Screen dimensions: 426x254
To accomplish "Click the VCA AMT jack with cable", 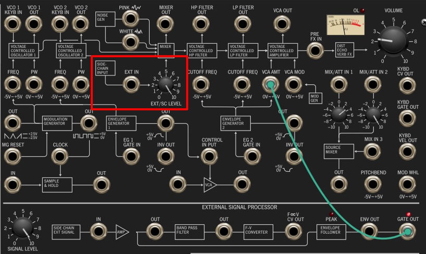I will [x=271, y=84].
